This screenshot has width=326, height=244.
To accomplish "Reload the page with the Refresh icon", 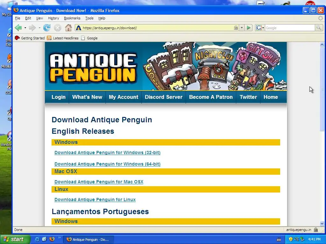I will [x=47, y=28].
